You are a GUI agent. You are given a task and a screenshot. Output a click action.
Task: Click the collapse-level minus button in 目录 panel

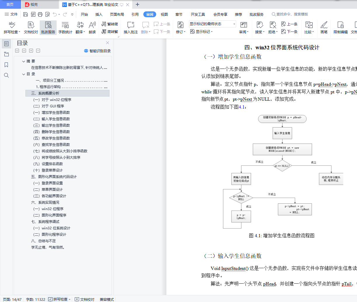coord(38,51)
